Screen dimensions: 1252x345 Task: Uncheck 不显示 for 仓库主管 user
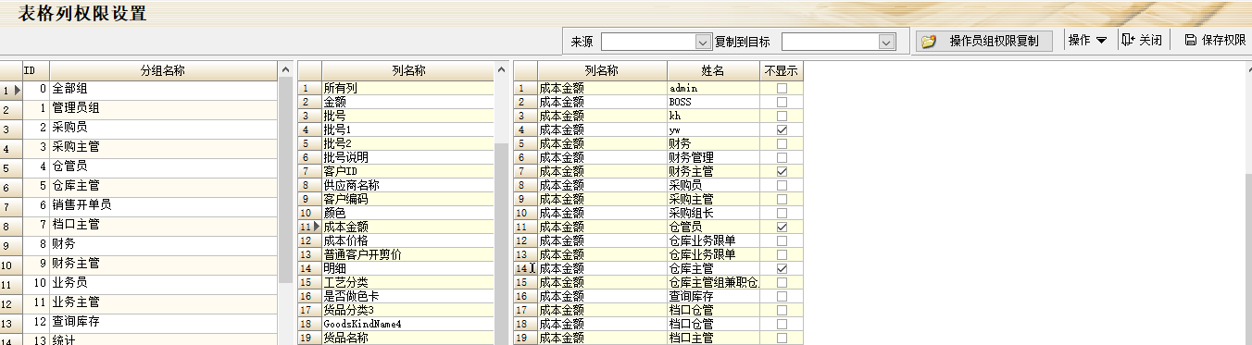(782, 268)
